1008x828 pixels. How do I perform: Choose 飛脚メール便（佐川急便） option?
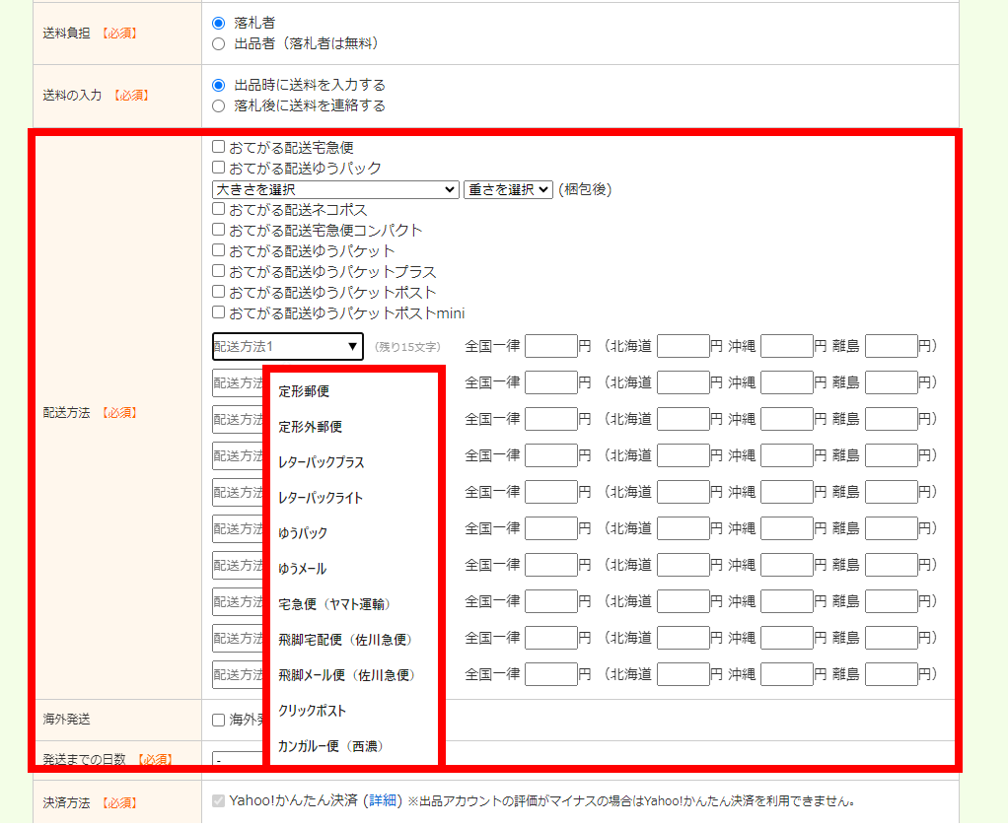(346, 675)
